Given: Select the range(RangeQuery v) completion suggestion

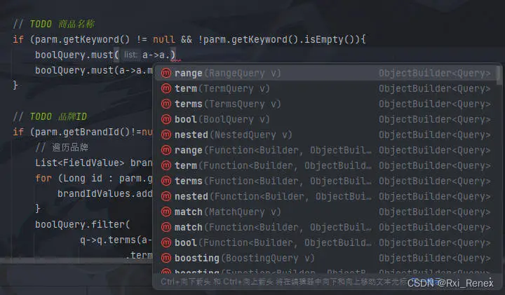Looking at the screenshot, I should 326,74.
